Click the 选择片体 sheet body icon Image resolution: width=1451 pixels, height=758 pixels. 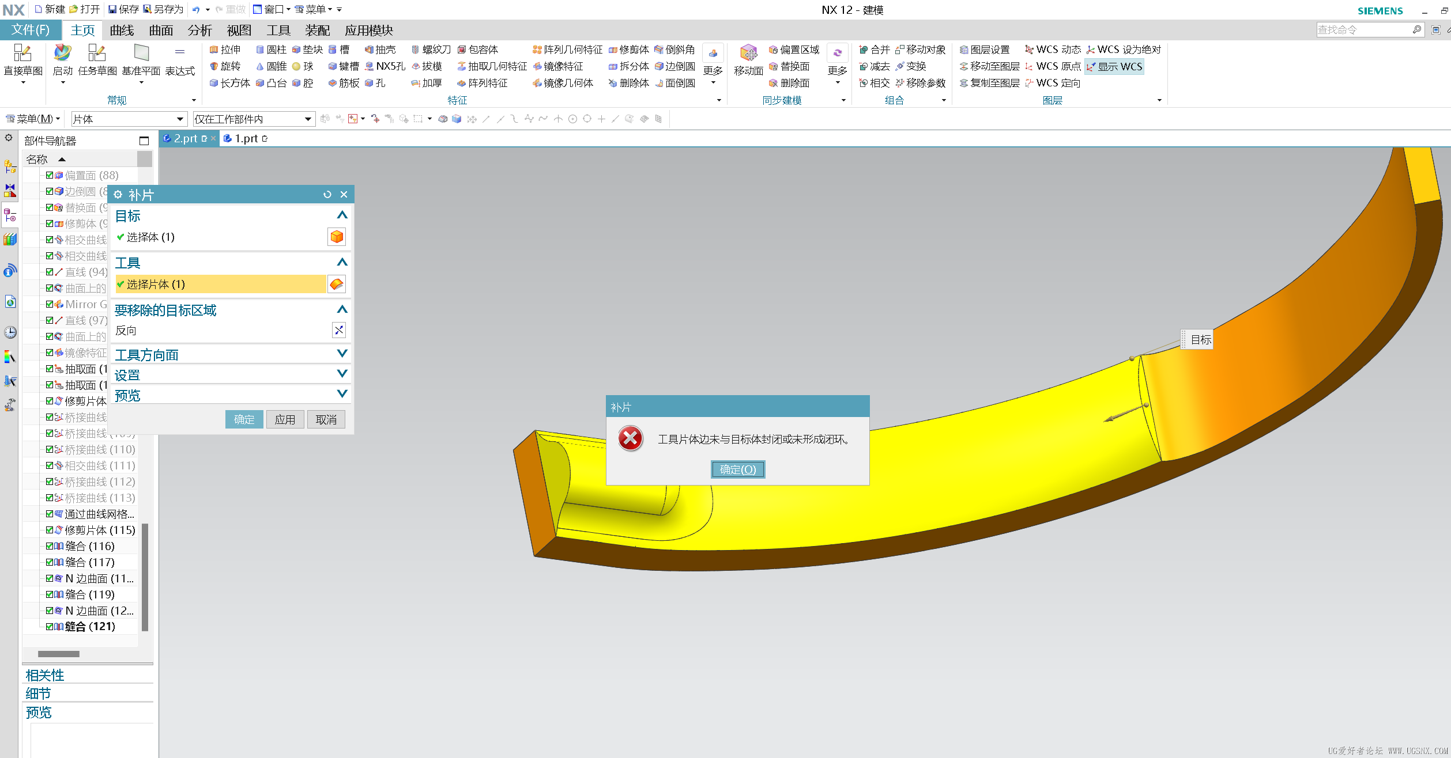(337, 284)
